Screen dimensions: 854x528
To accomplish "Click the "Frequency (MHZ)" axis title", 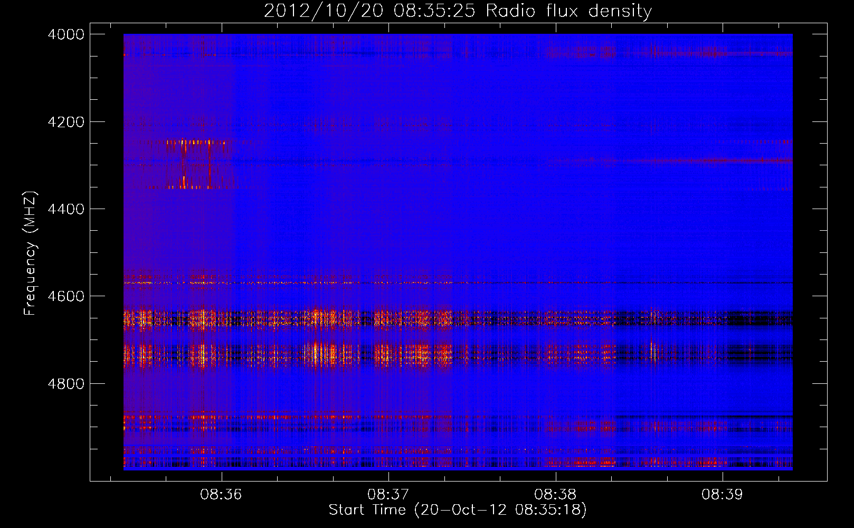I will point(31,253).
